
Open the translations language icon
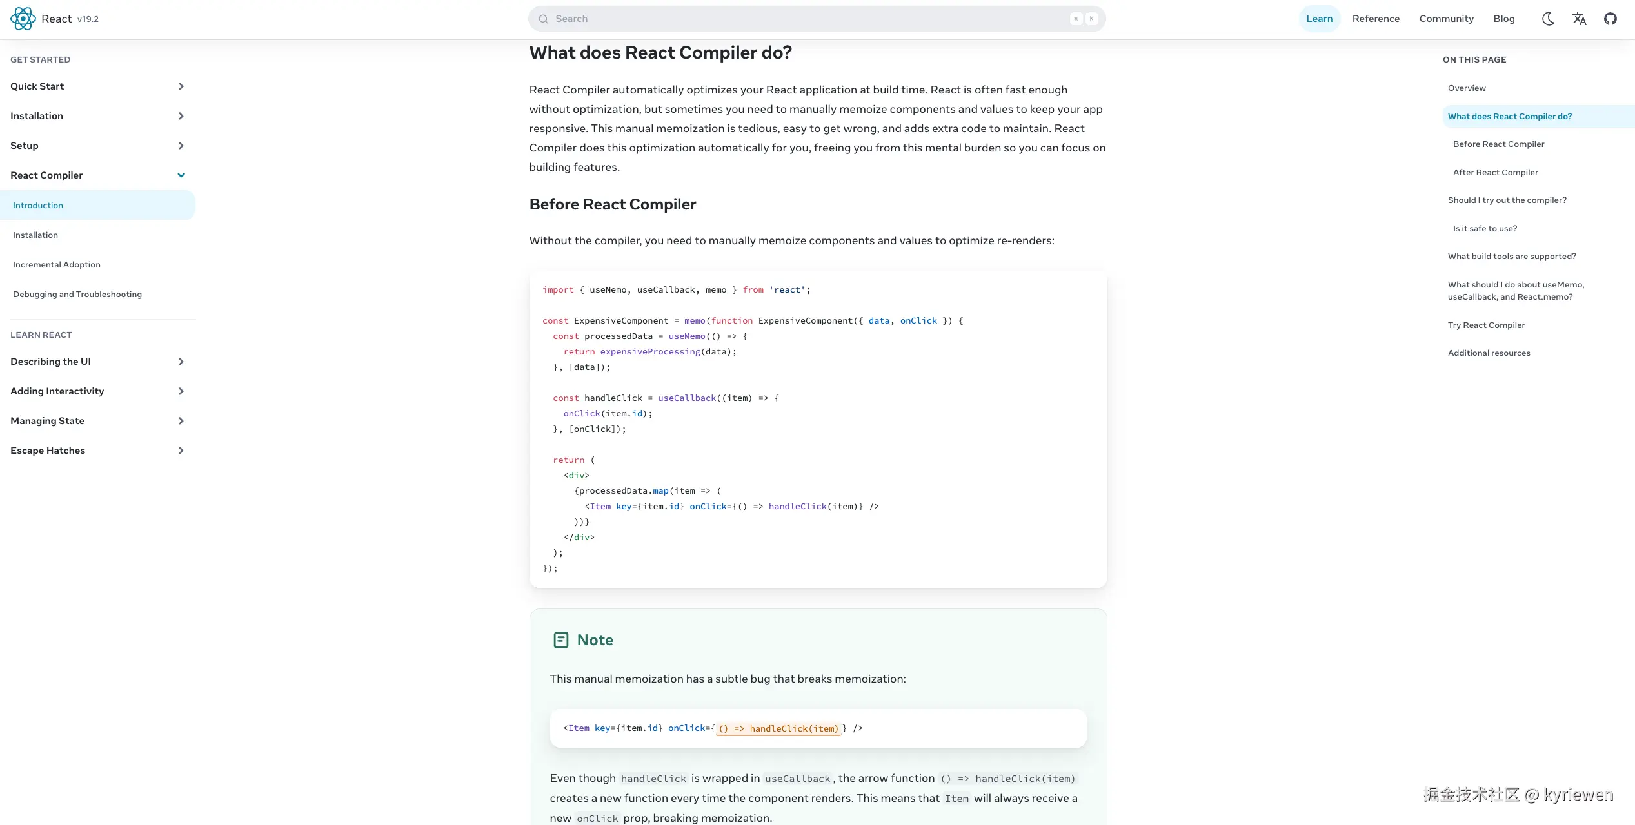pos(1579,19)
